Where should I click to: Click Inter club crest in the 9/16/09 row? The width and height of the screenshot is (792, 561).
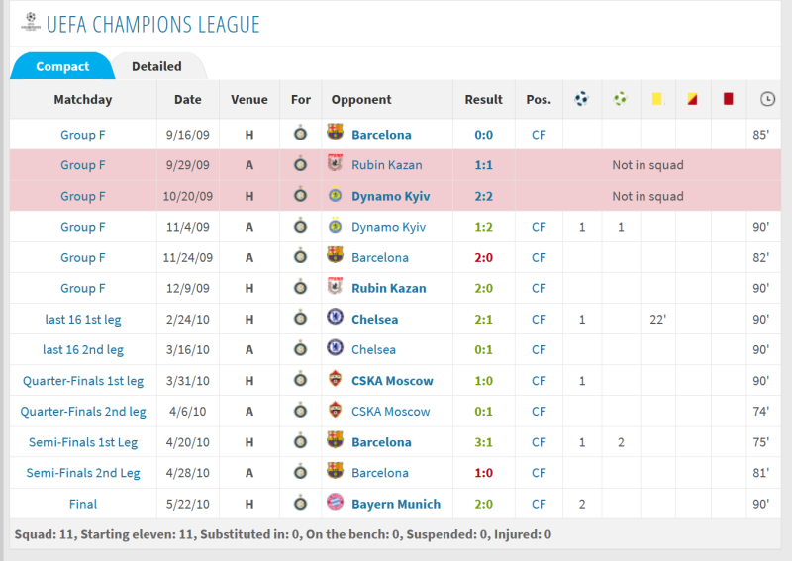pyautogui.click(x=301, y=134)
